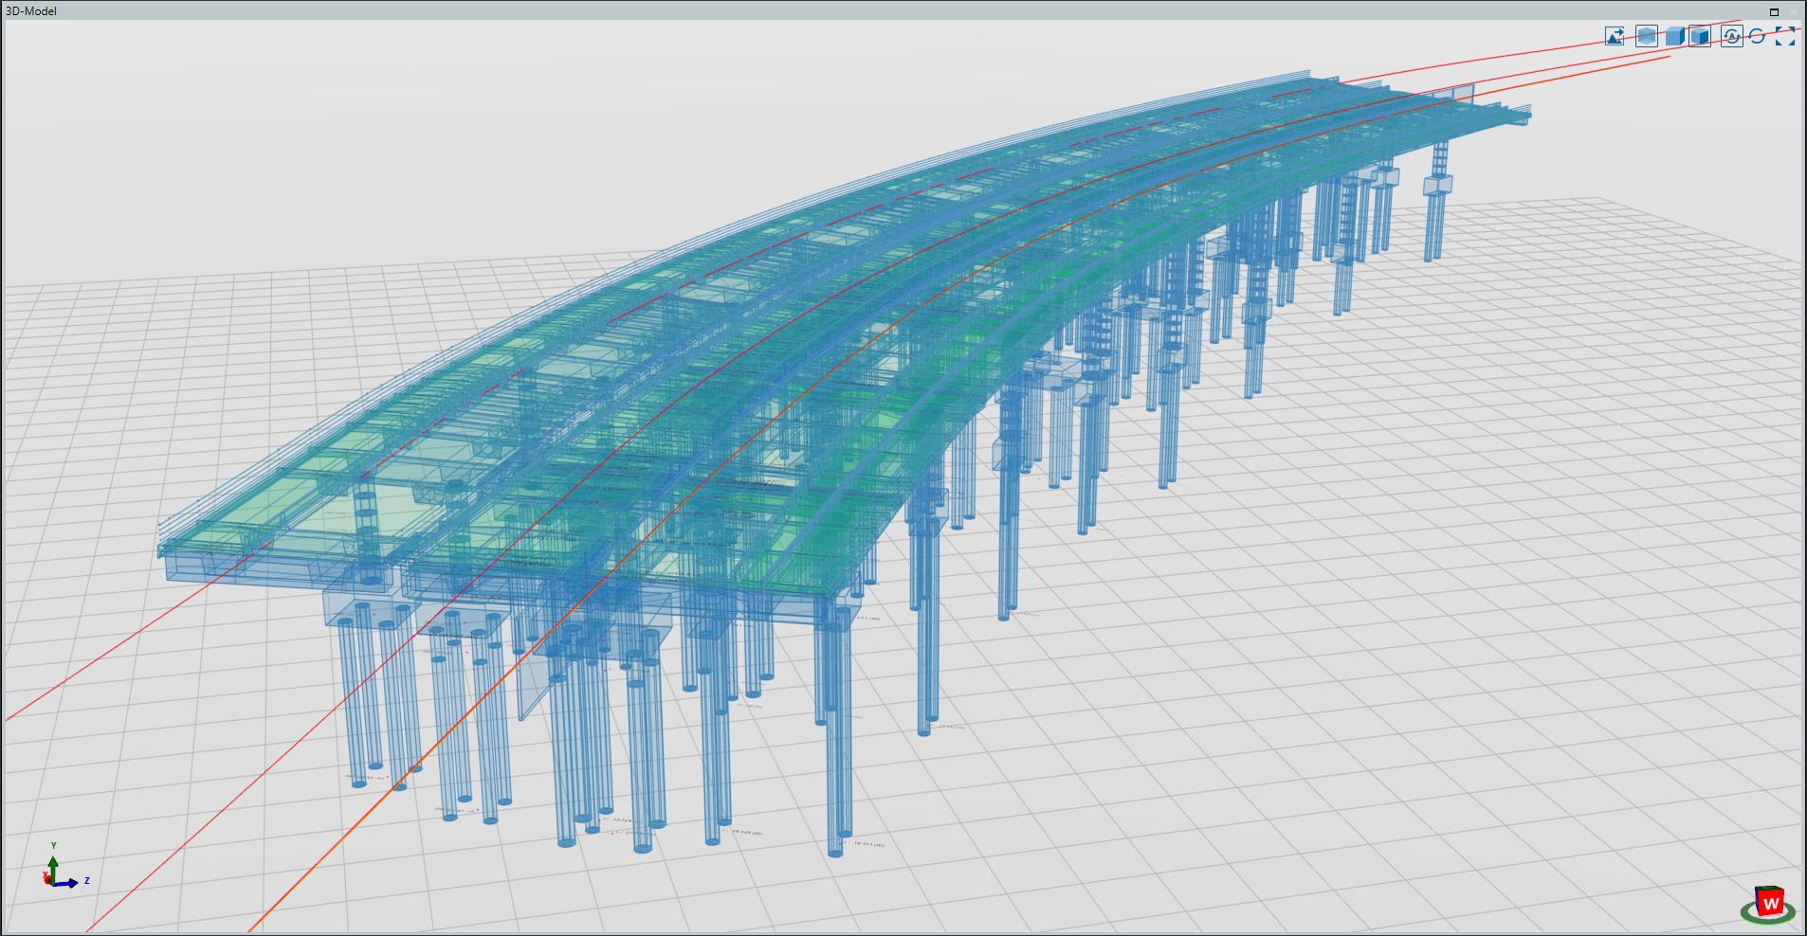
Task: Toggle the shaded cube with edges mode
Action: click(1700, 36)
